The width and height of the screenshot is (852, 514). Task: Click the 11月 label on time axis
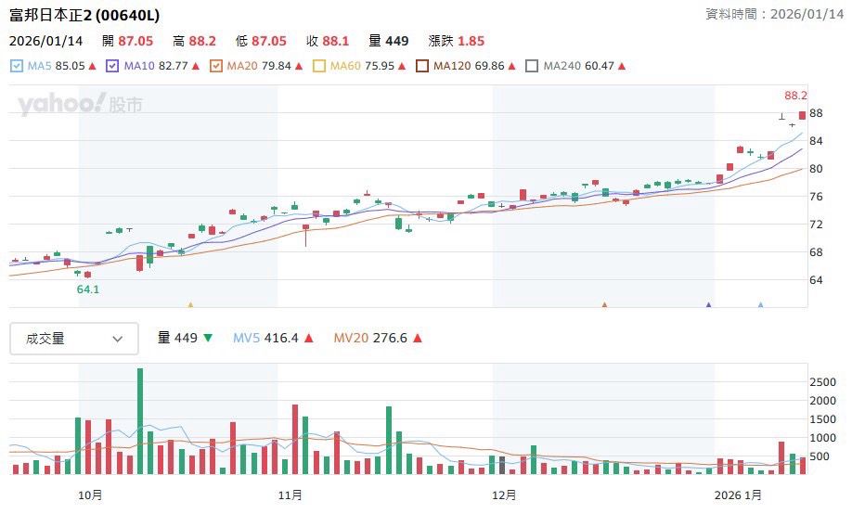[290, 494]
